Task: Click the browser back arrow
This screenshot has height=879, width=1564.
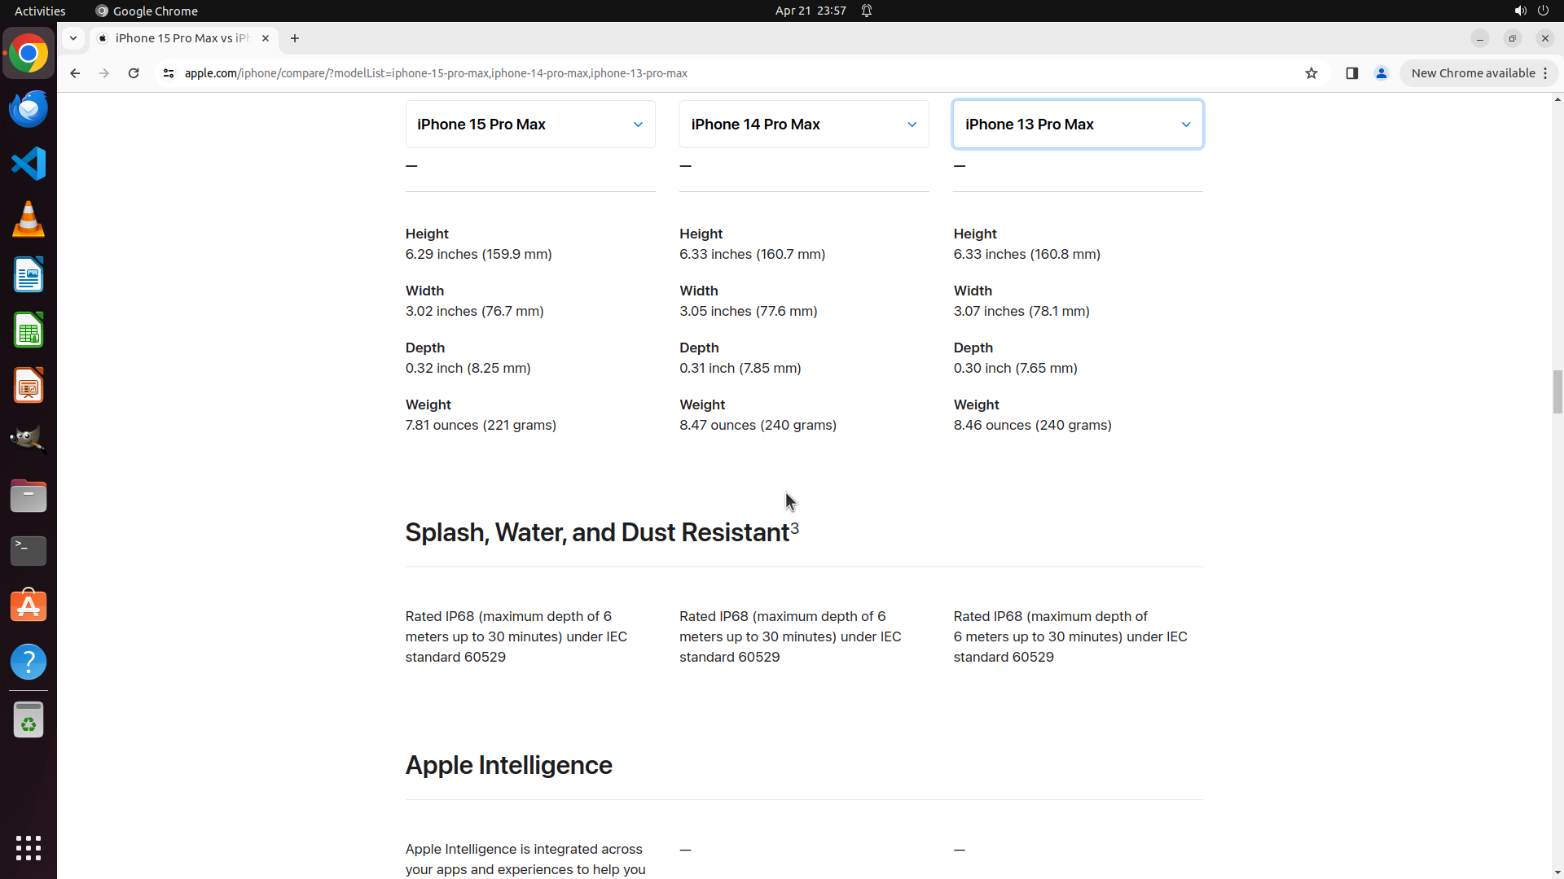Action: tap(75, 73)
